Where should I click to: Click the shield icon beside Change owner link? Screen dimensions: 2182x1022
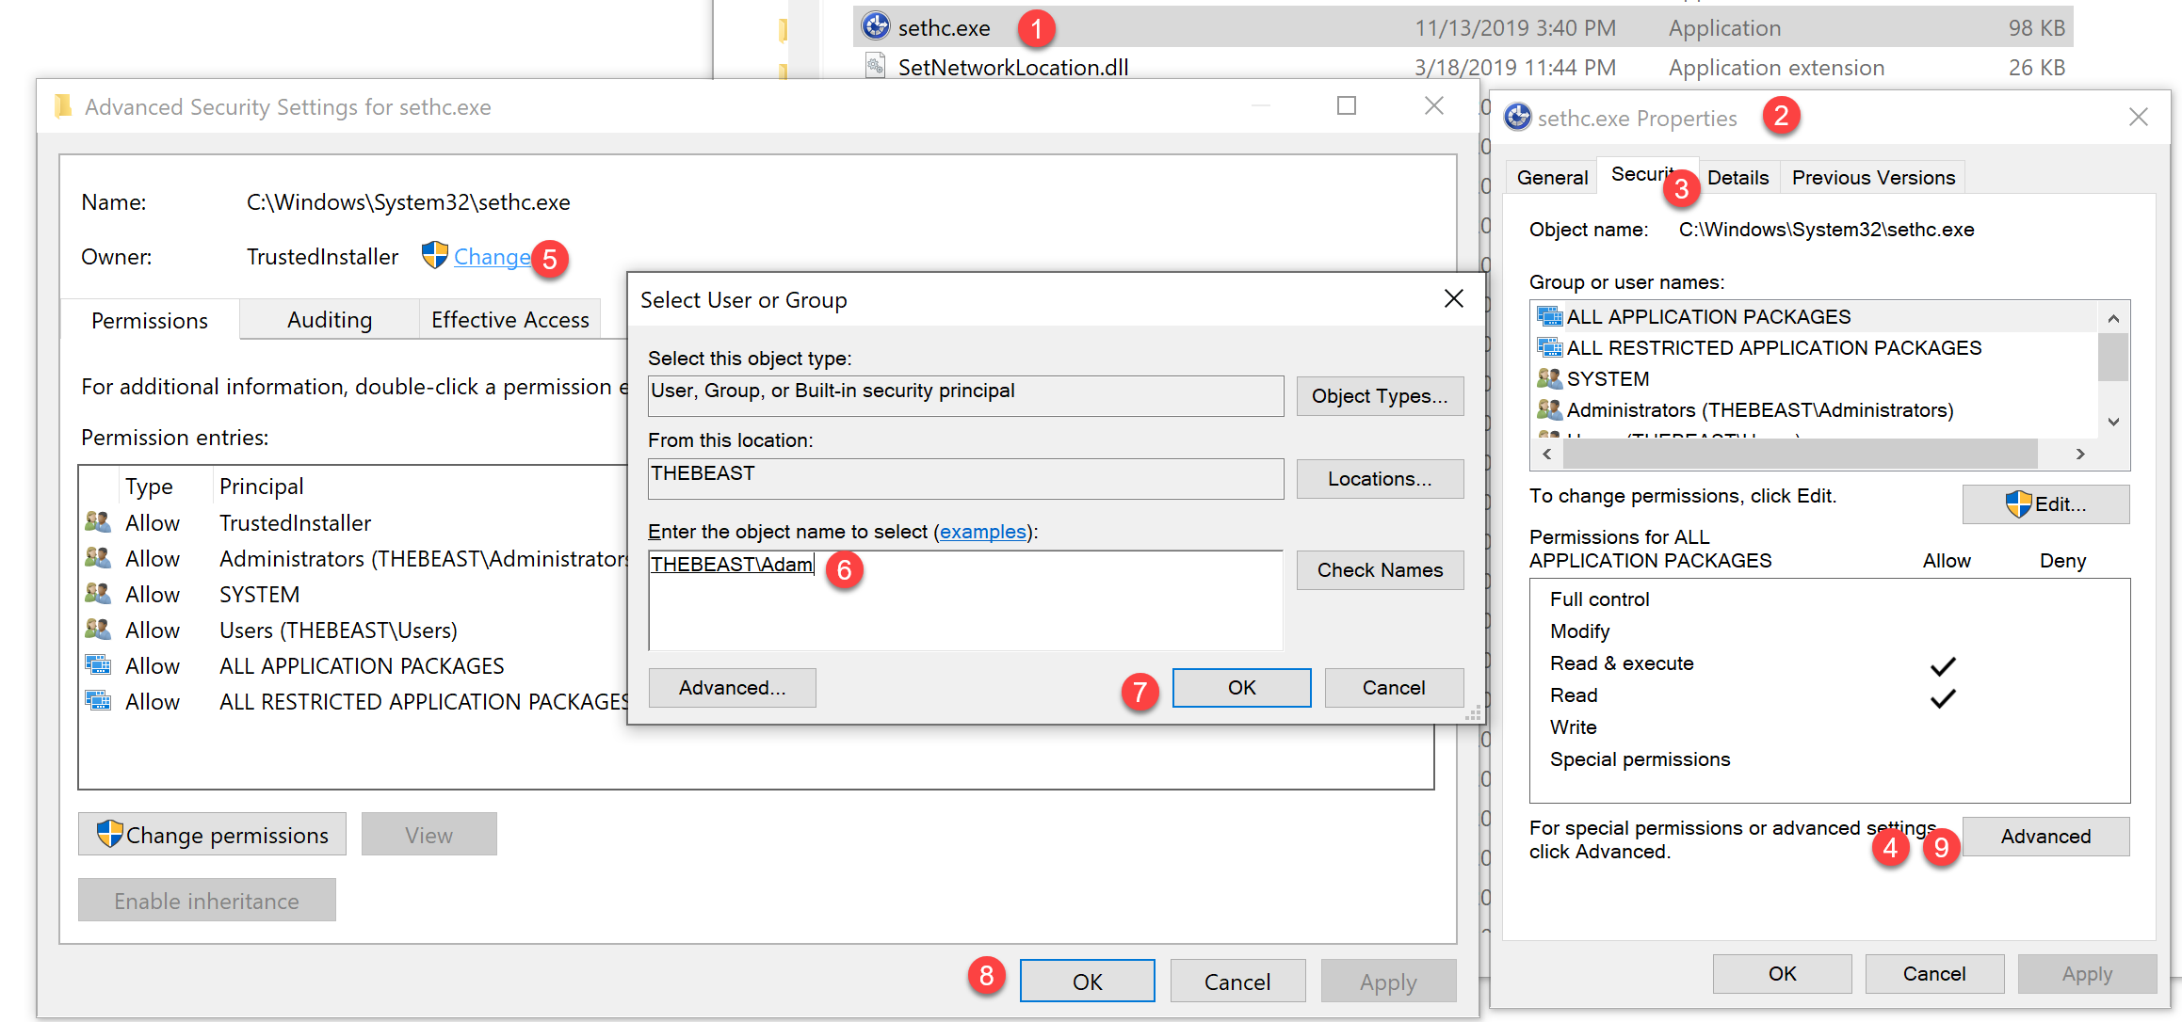point(434,255)
